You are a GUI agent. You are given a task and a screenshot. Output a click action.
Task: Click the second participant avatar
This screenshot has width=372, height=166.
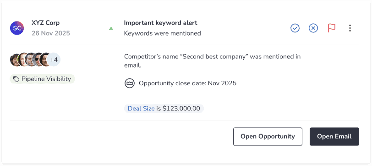(22, 59)
